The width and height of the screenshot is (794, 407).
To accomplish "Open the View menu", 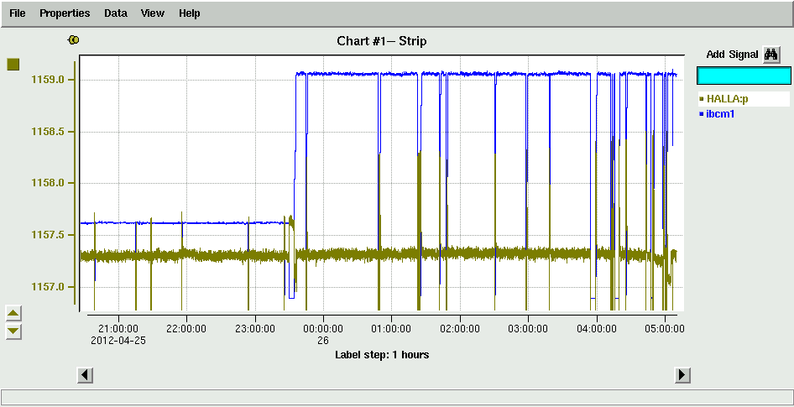I will click(x=153, y=13).
